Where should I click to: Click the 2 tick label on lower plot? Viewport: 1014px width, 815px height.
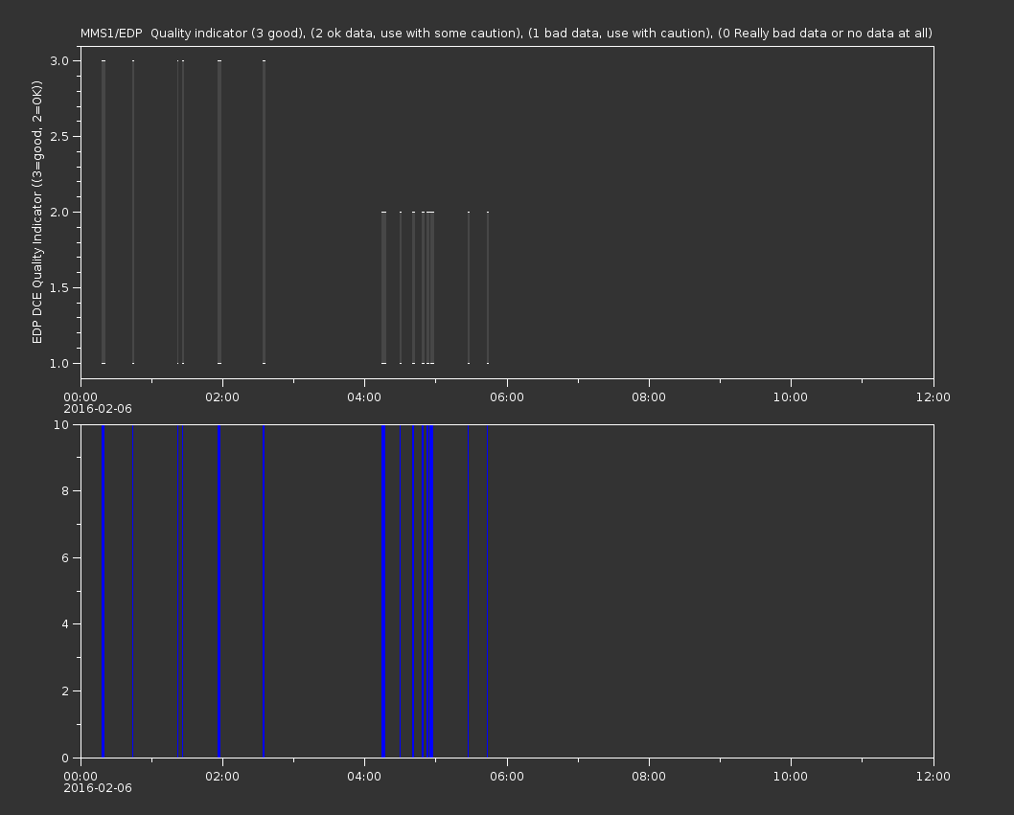65,690
